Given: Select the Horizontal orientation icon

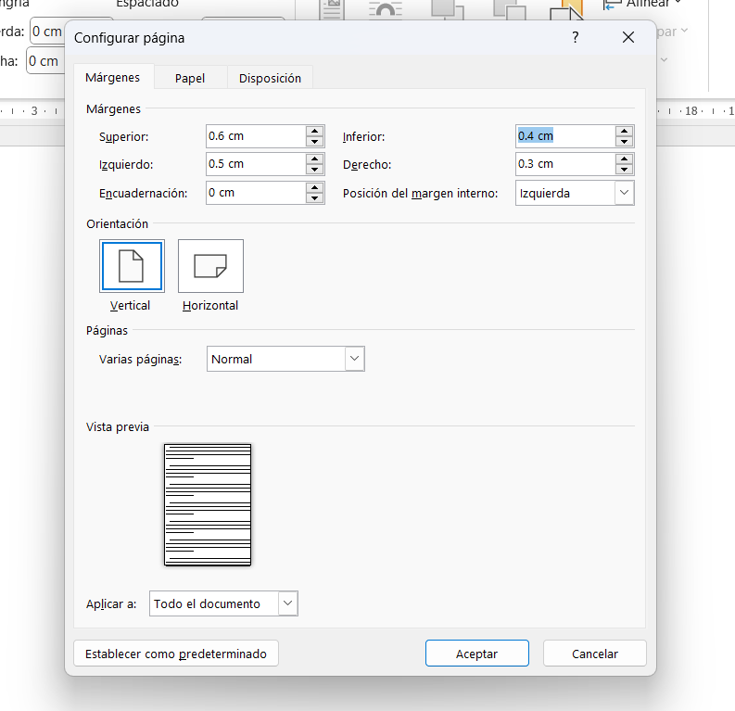Looking at the screenshot, I should (x=210, y=266).
